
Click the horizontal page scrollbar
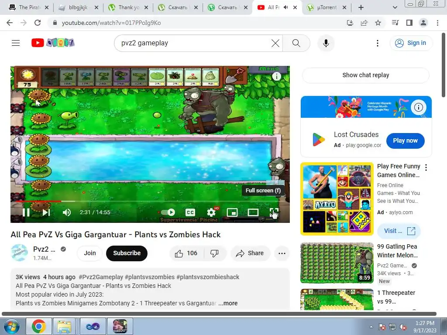219,314
